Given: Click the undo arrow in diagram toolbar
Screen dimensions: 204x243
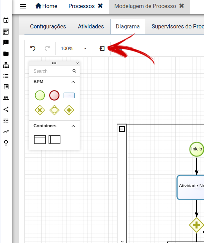Looking at the screenshot, I should [33, 48].
